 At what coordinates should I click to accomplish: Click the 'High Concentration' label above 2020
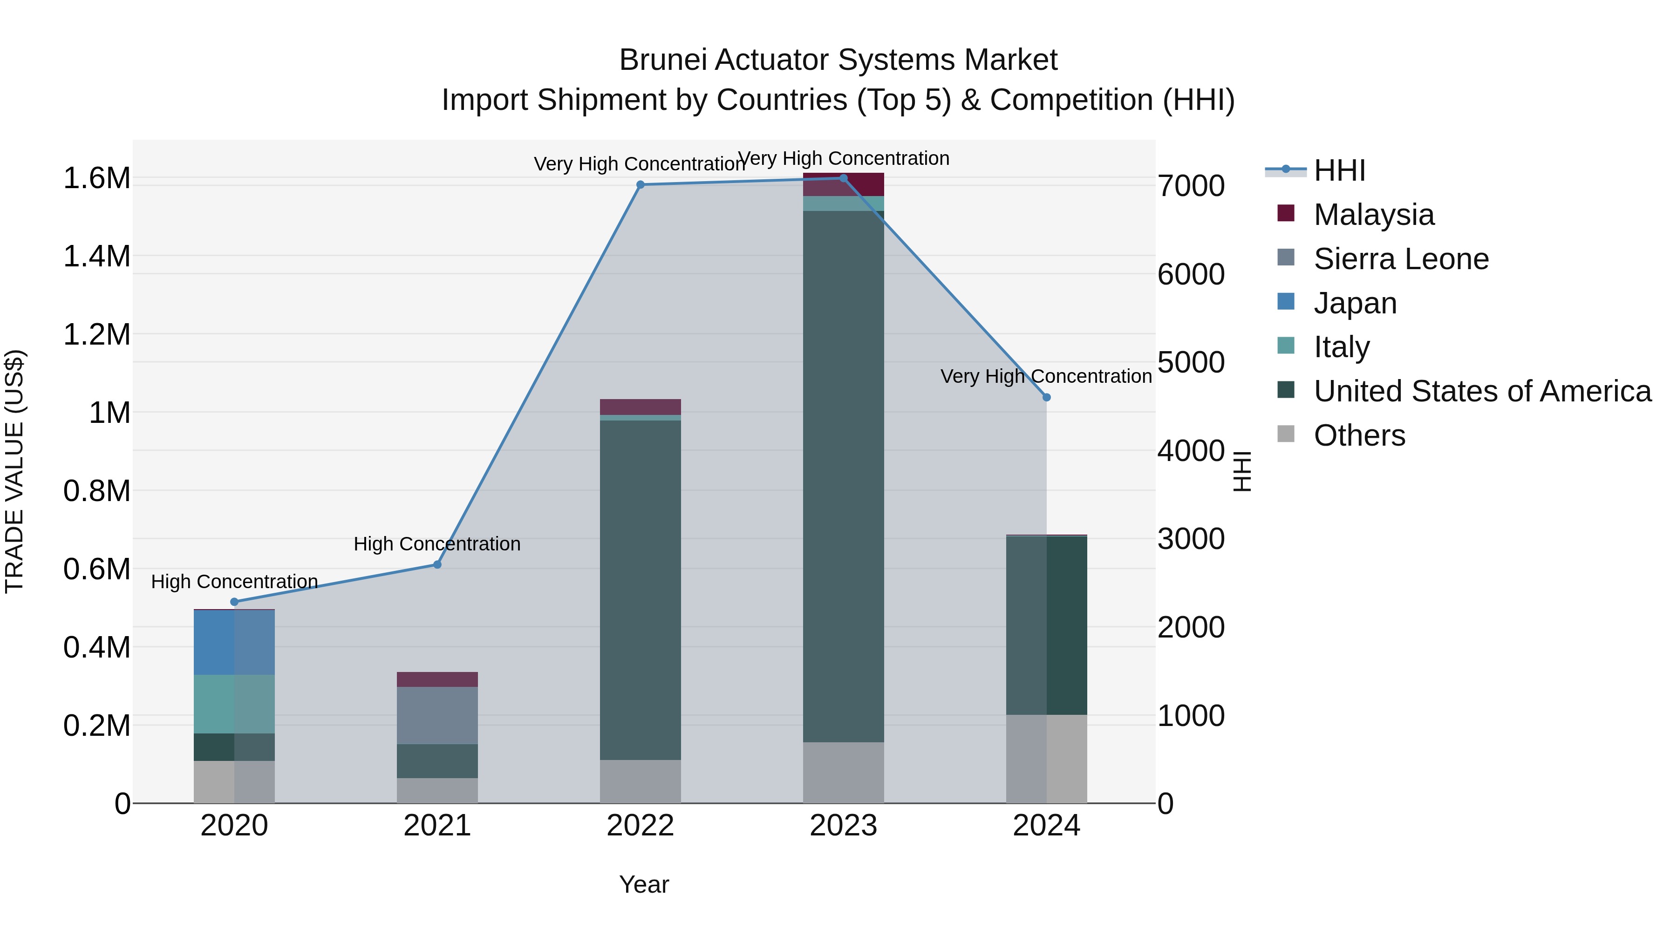coord(234,582)
